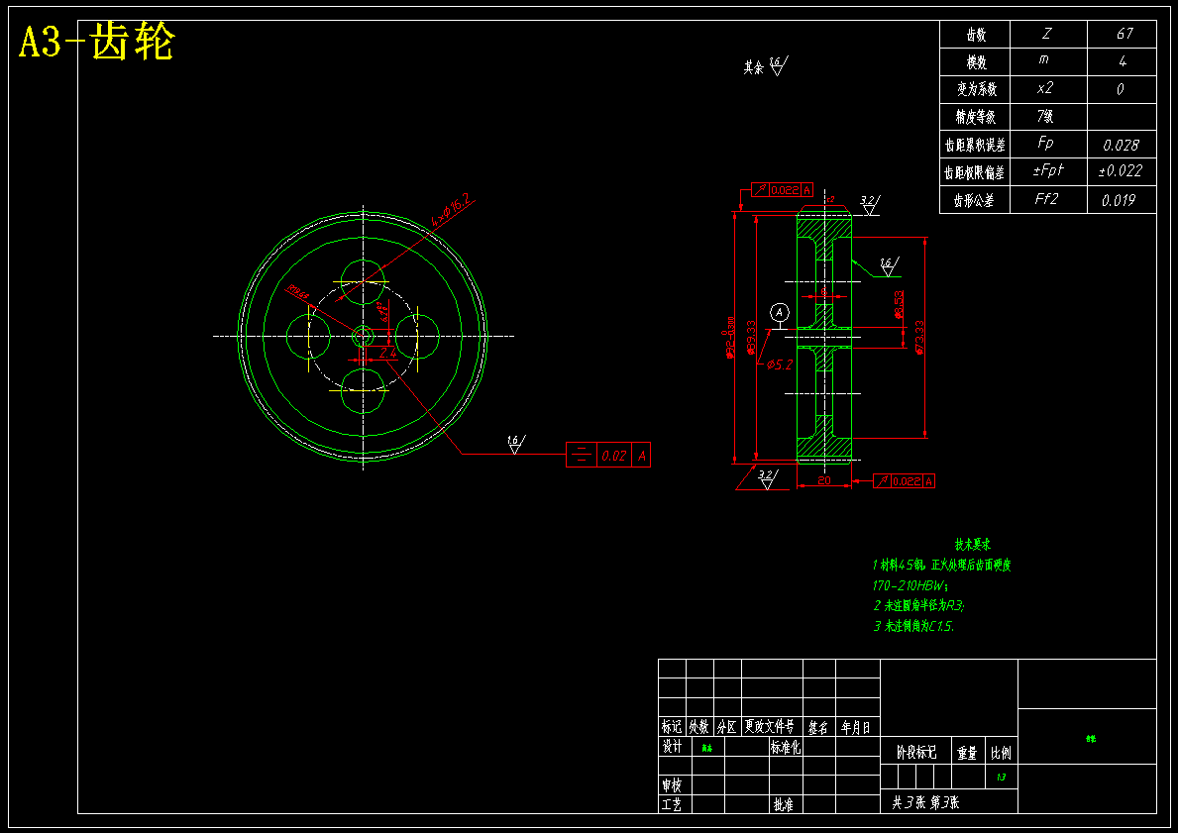Image resolution: width=1178 pixels, height=833 pixels.
Task: Select the "±0.022" value in the table
Action: click(1121, 171)
